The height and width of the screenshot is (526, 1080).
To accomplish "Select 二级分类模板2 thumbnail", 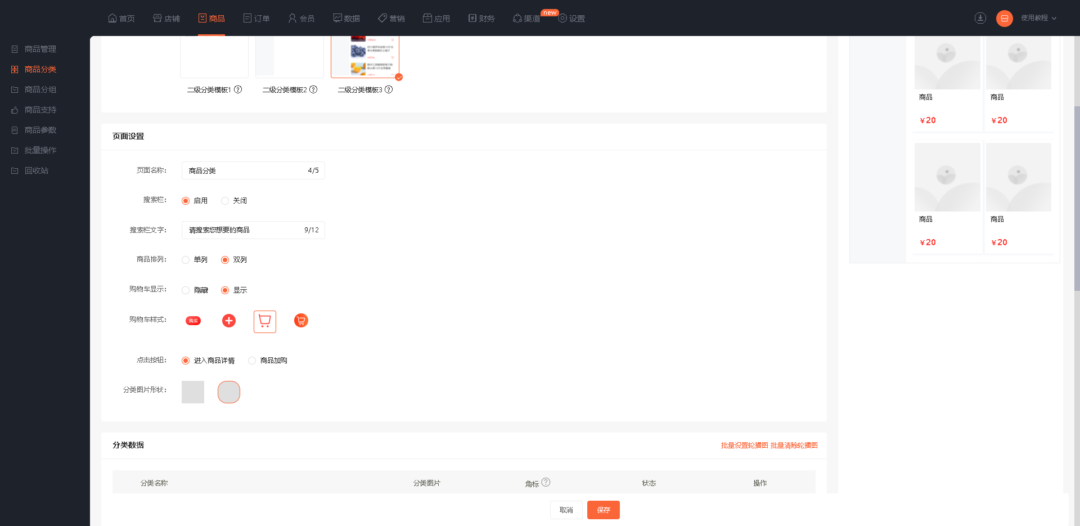I will click(290, 56).
